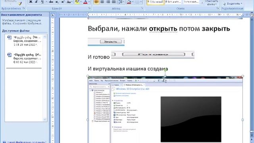Click the Закрыть button picture in the document

tap(111, 42)
